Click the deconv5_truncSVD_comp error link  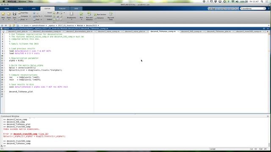pyautogui.click(x=25, y=134)
